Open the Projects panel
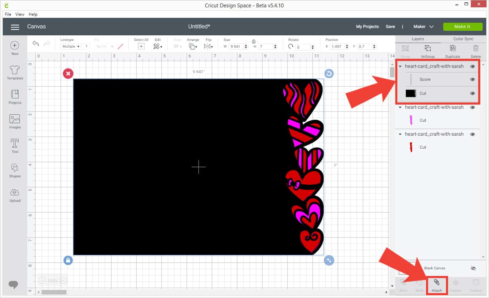The height and width of the screenshot is (298, 489). pos(15,97)
